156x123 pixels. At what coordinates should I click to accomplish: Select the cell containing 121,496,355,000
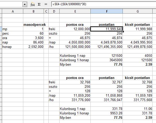coord(107,47)
